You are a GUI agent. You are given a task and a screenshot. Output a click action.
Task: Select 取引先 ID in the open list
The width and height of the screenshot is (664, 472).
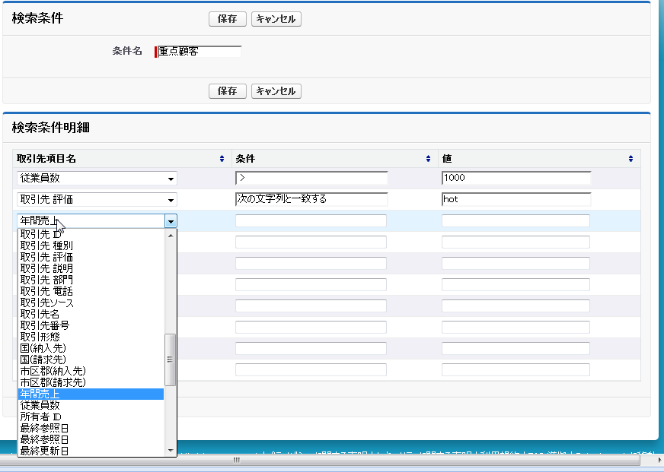(91, 234)
